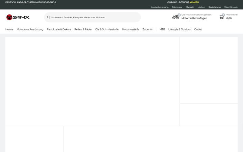This screenshot has height=152, width=243.
Task: Open the shopping cart icon
Action: pos(221,17)
